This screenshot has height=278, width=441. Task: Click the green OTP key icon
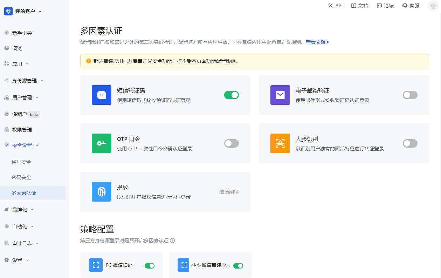[101, 143]
